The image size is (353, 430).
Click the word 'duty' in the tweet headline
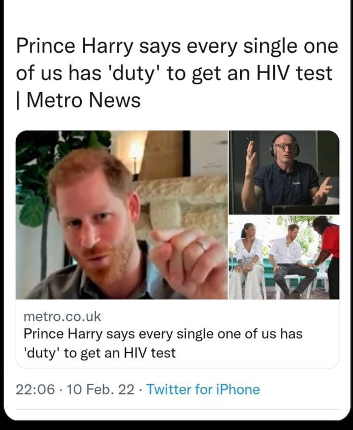click(136, 73)
